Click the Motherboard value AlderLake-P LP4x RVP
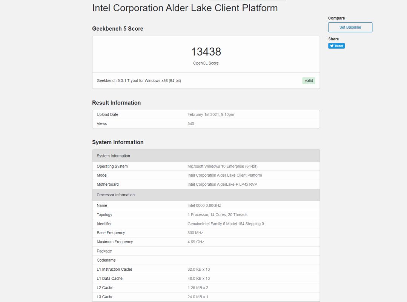This screenshot has width=407, height=302. pos(222,184)
